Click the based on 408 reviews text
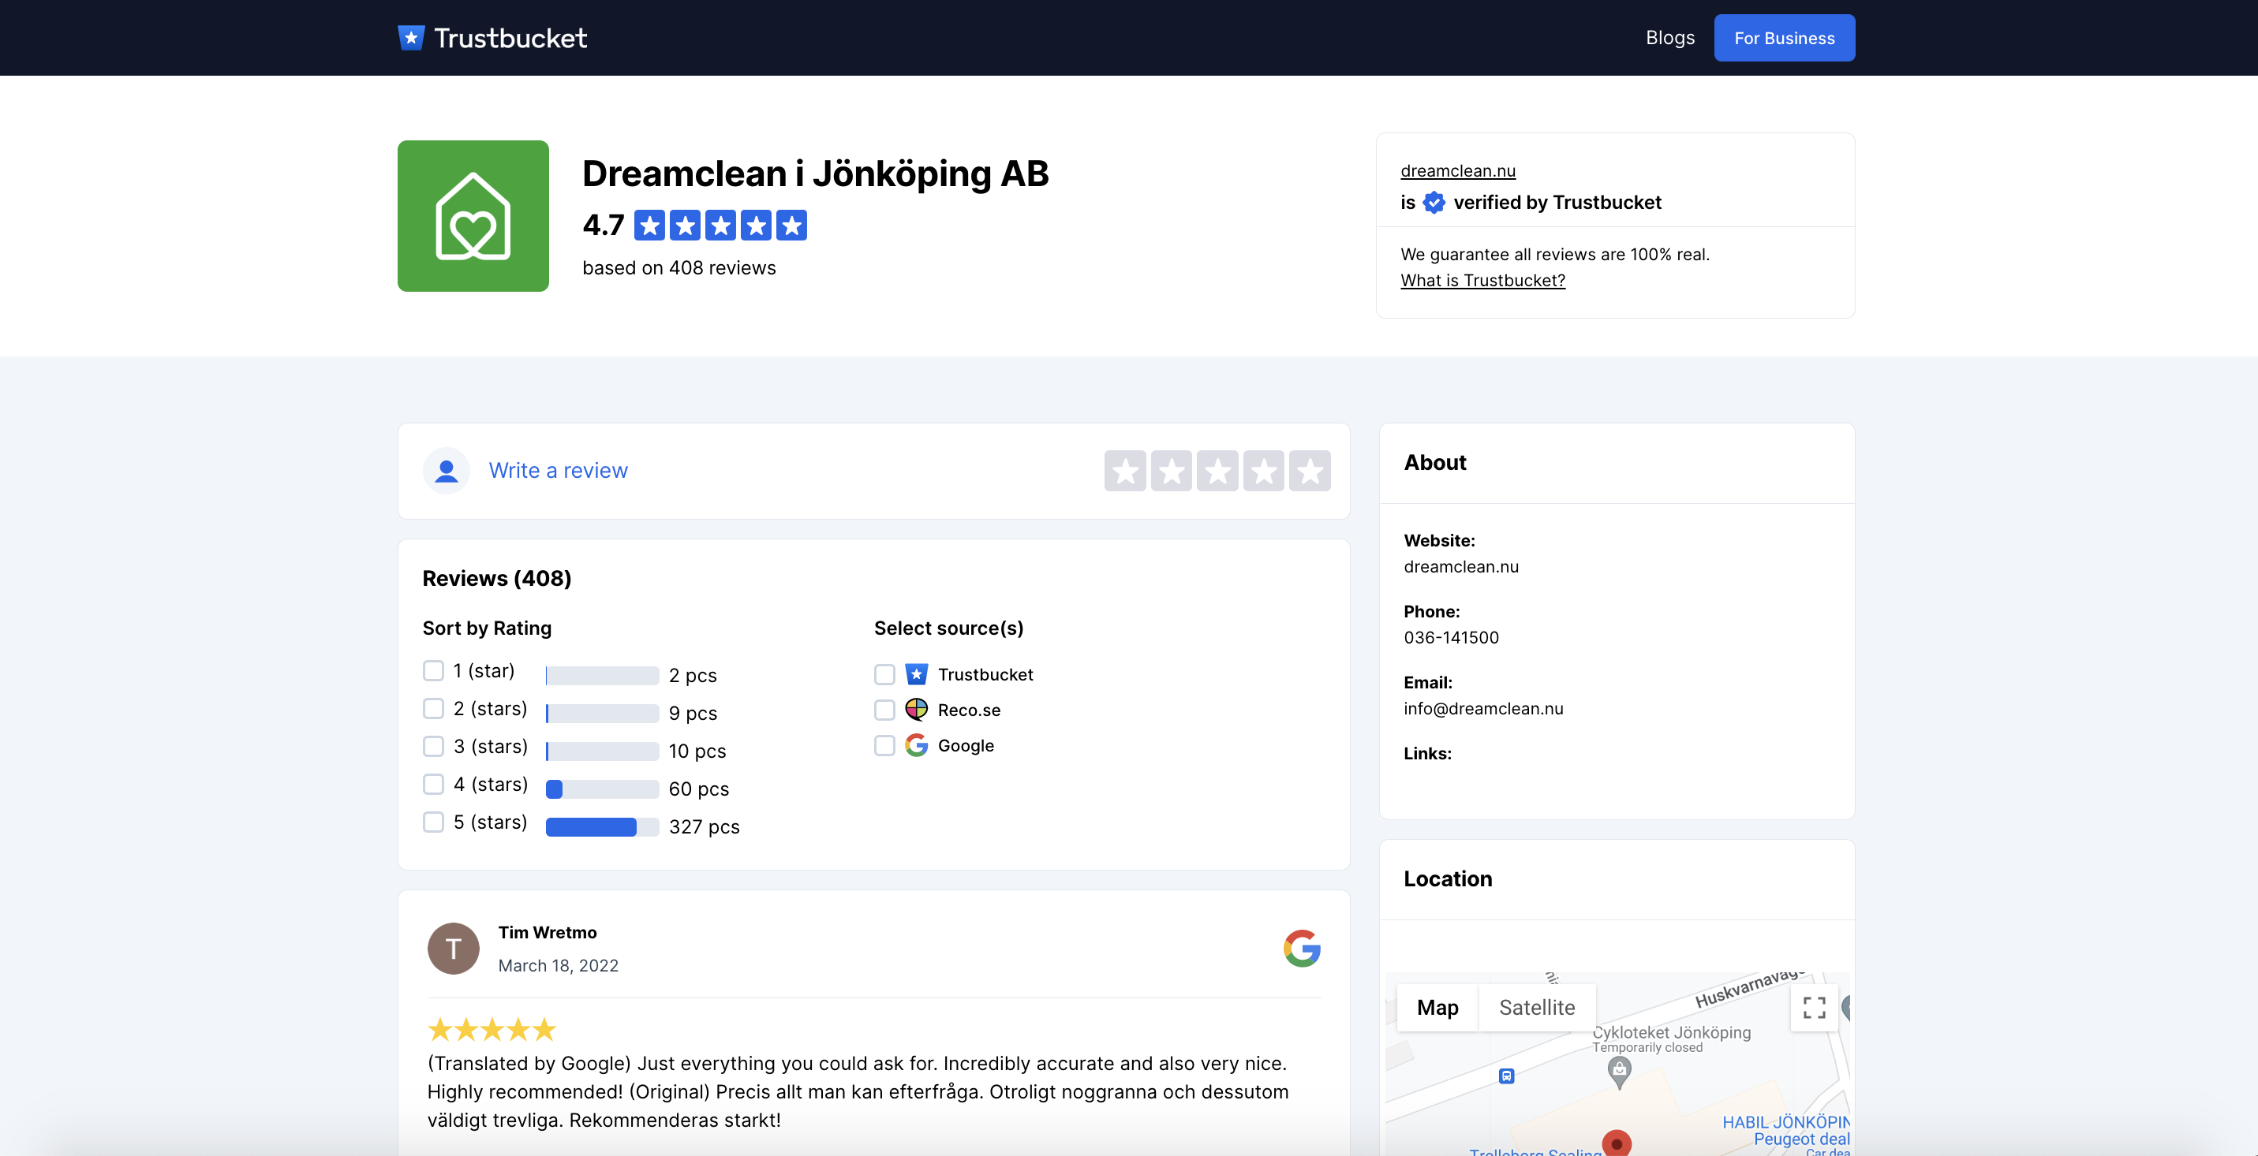Image resolution: width=2258 pixels, height=1156 pixels. [x=679, y=268]
